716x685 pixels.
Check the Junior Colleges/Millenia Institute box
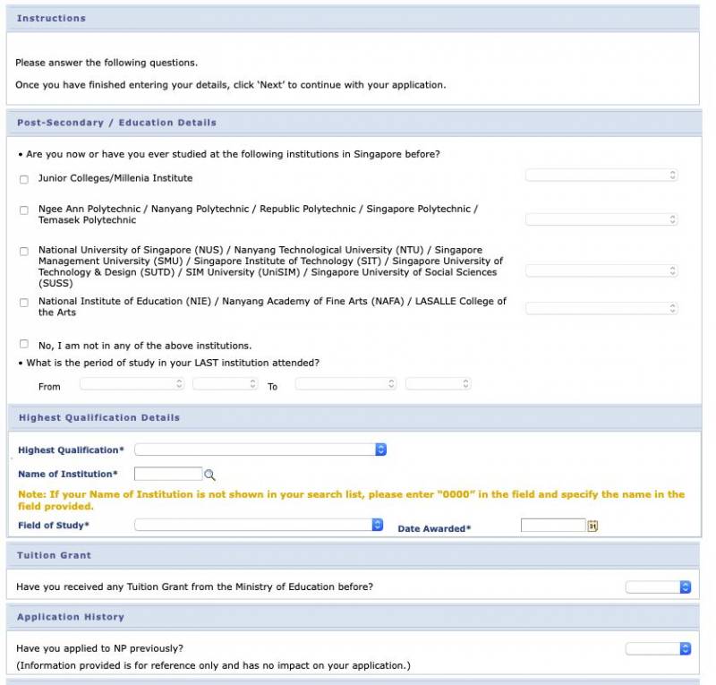pos(24,179)
